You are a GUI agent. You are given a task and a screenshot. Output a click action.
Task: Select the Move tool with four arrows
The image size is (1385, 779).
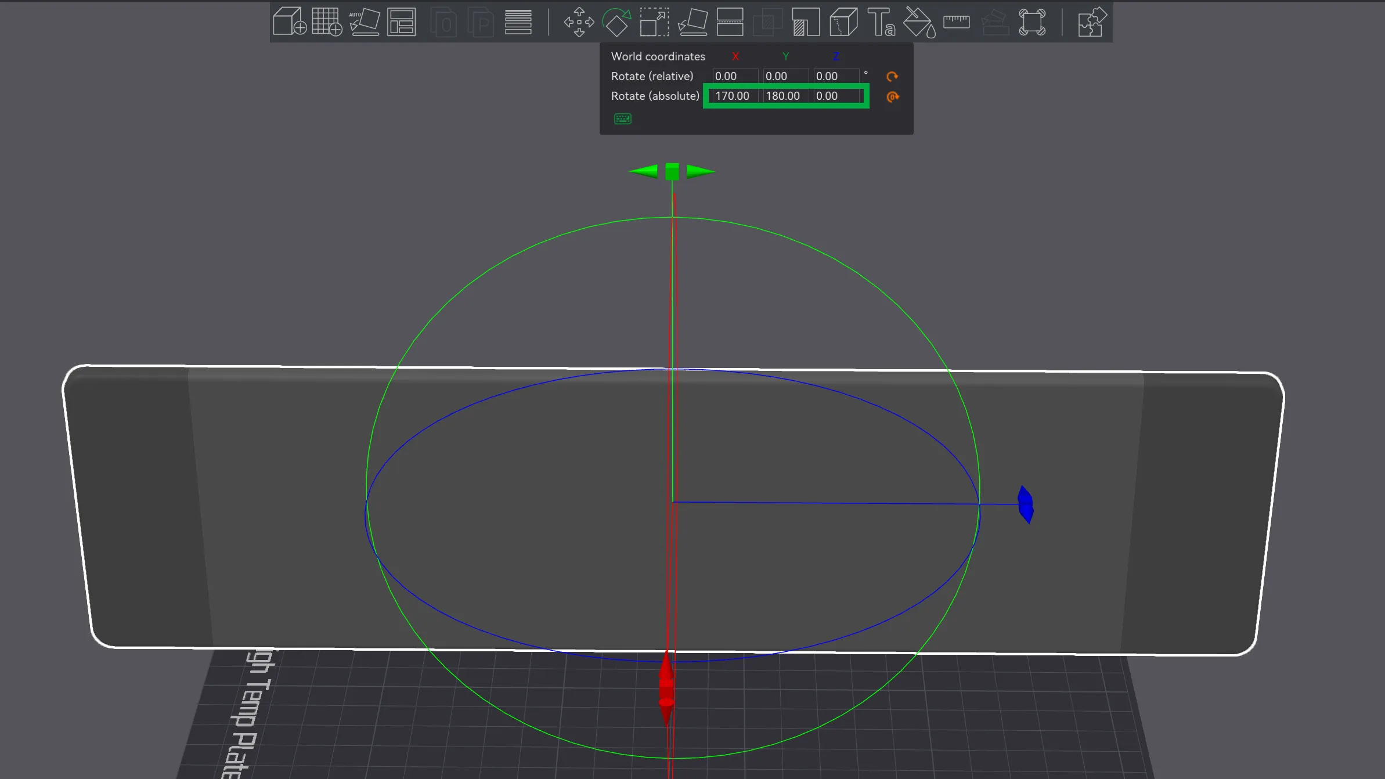click(579, 22)
